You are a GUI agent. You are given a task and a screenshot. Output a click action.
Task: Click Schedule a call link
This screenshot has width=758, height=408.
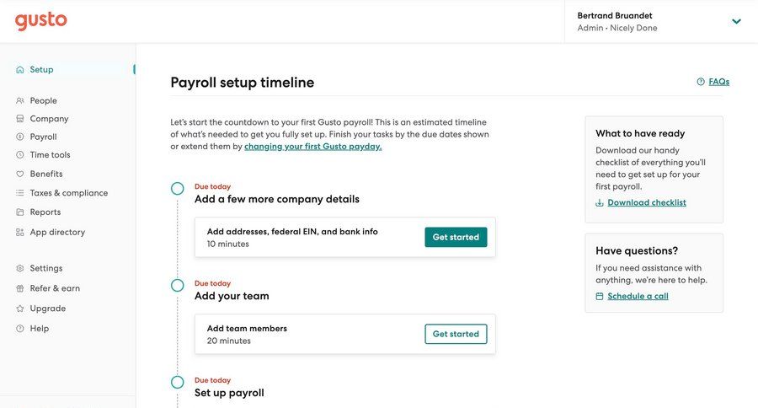click(638, 297)
